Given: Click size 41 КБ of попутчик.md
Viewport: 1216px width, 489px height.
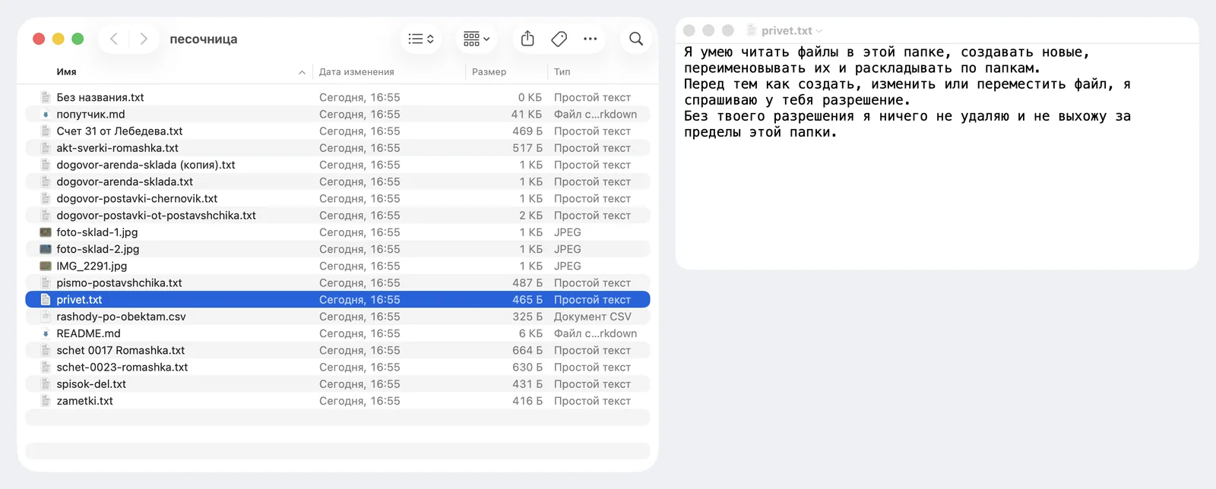Looking at the screenshot, I should coord(527,114).
